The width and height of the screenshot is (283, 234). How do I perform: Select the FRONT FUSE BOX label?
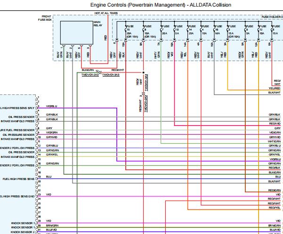tap(45, 18)
